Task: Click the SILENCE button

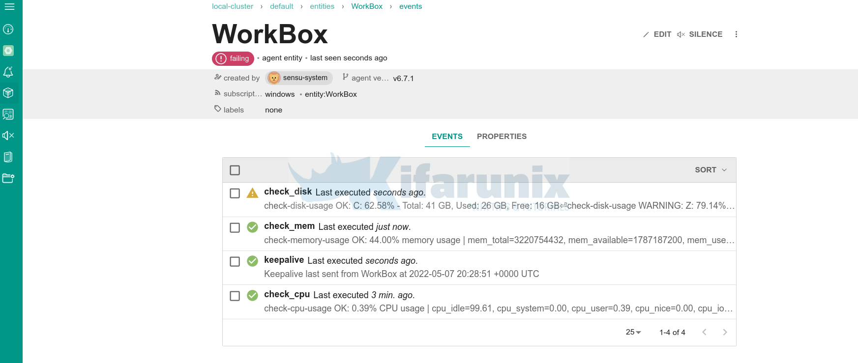Action: coord(700,34)
